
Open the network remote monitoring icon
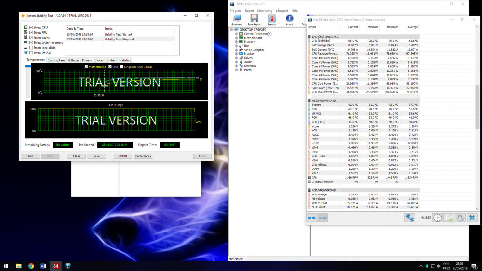click(410, 218)
